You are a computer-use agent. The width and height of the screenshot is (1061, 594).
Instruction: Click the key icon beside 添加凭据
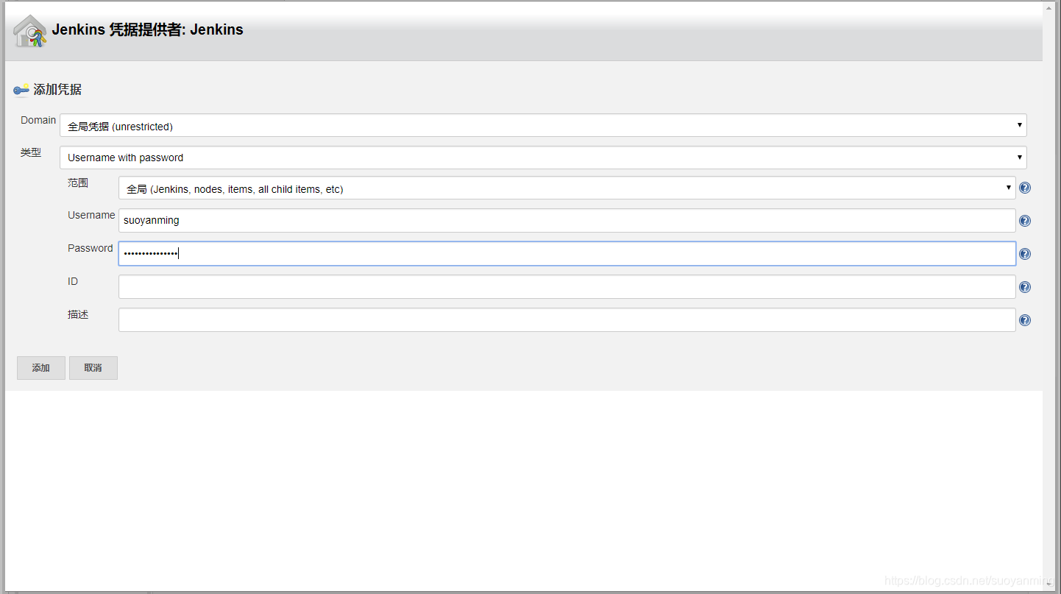[x=21, y=90]
